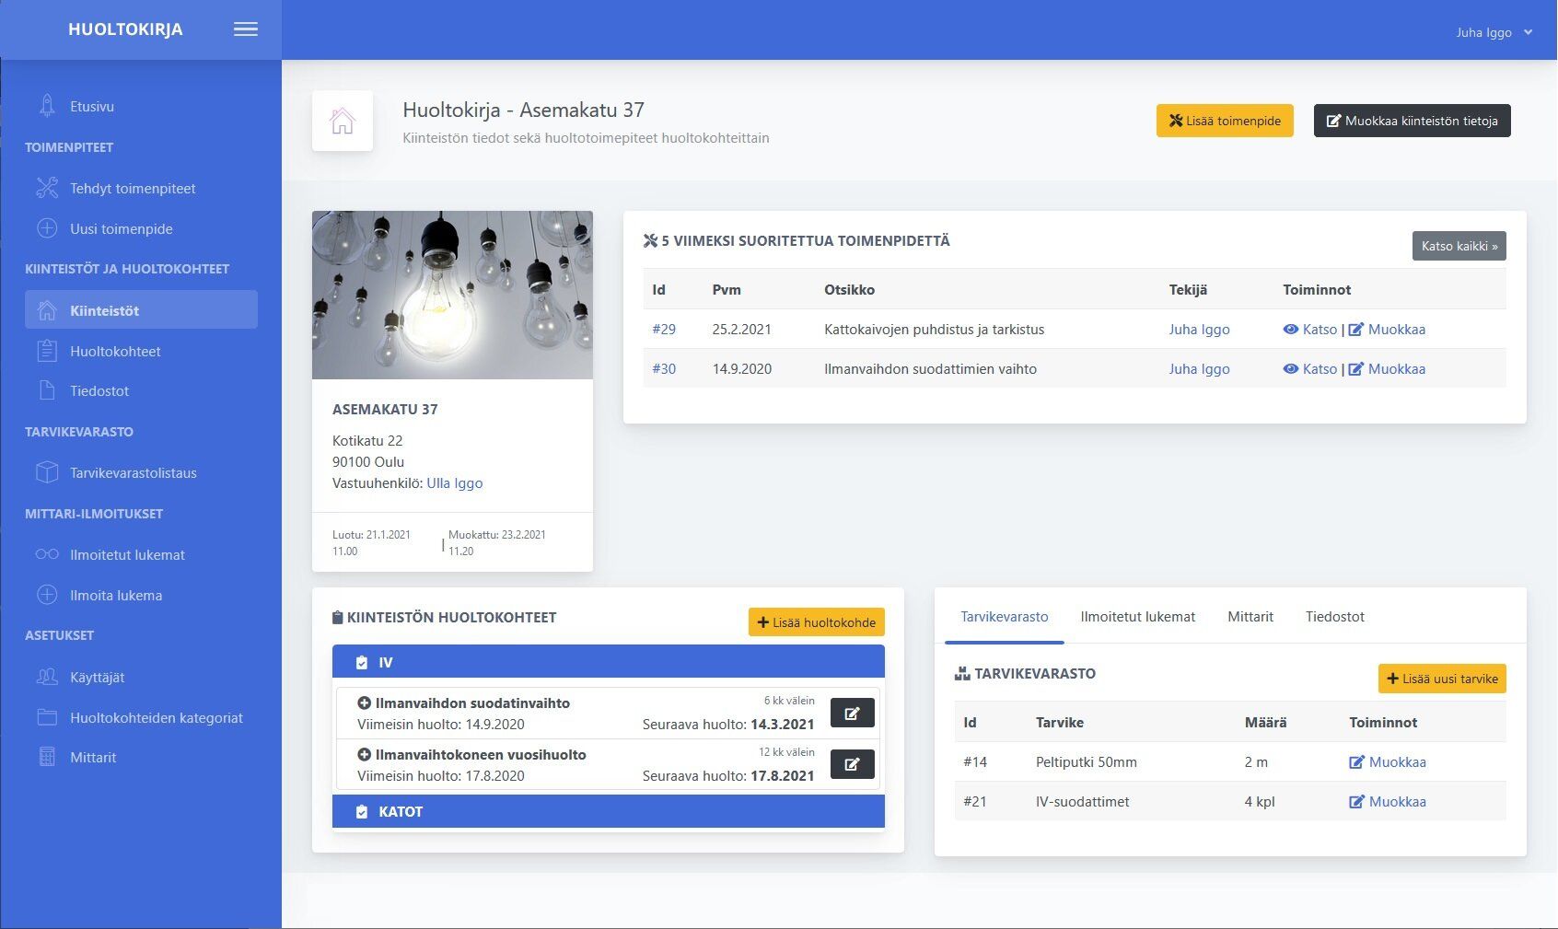The height and width of the screenshot is (929, 1558).
Task: Click the HUOLTOKIRJA logo text
Action: (x=125, y=29)
